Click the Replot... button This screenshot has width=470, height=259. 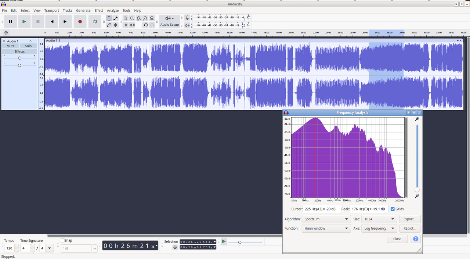tap(410, 228)
